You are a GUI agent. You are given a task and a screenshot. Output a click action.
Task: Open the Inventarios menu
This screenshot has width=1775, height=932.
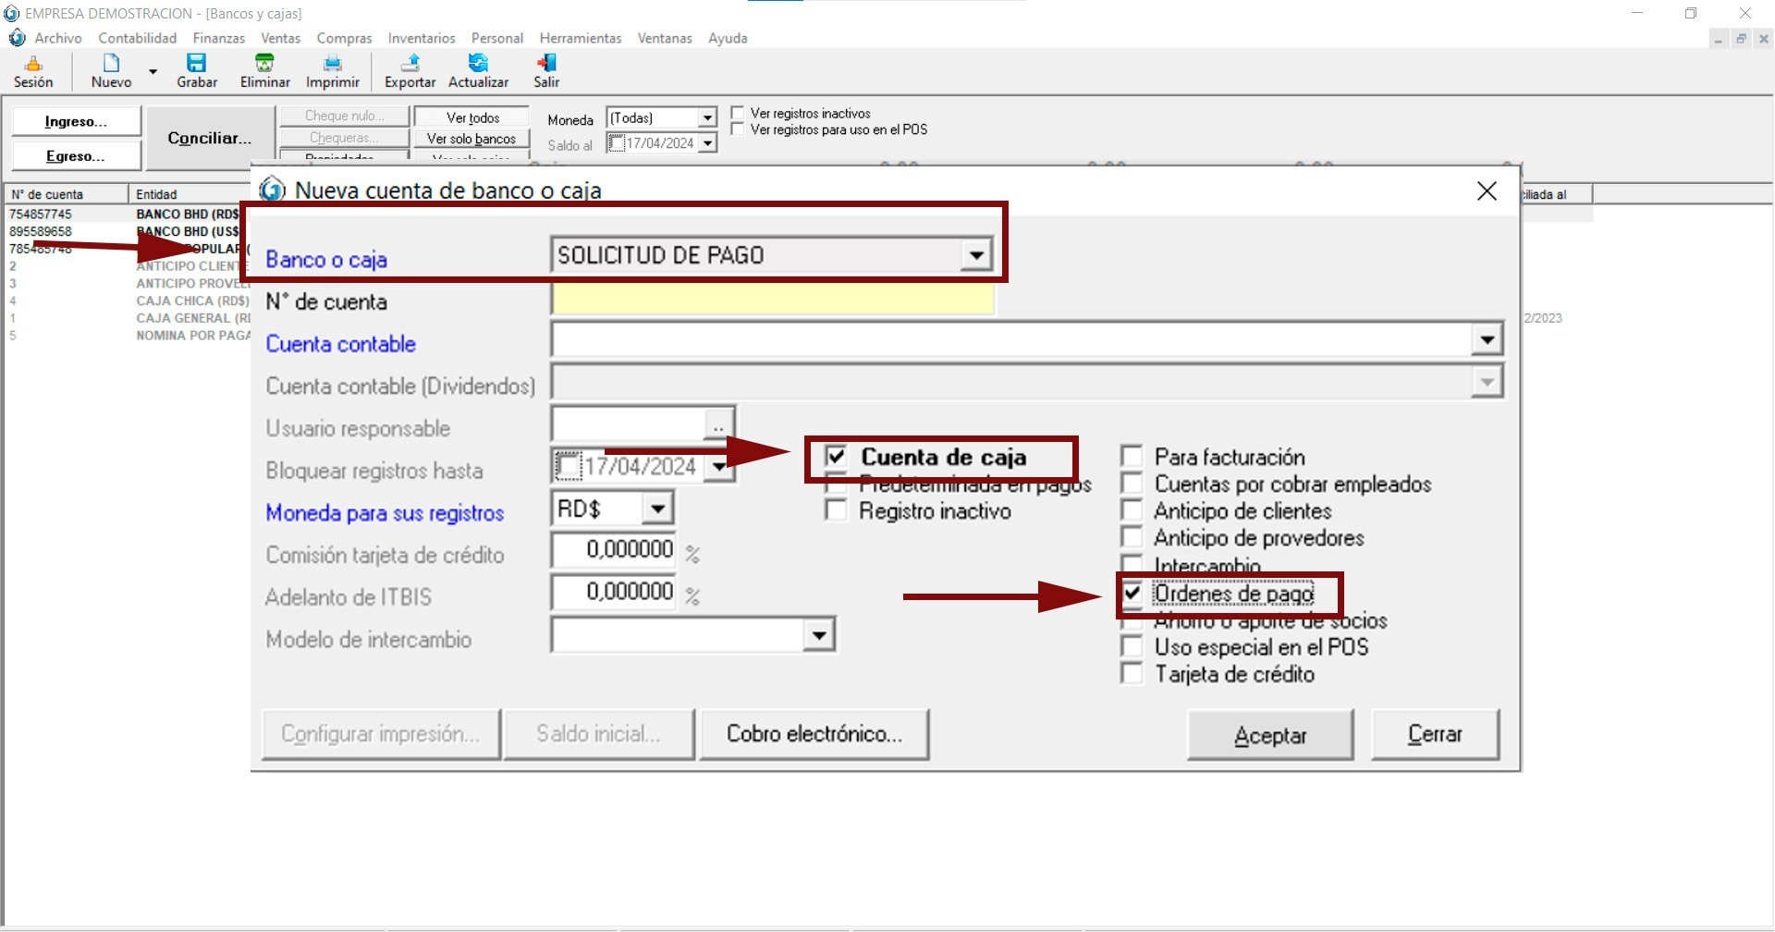422,38
